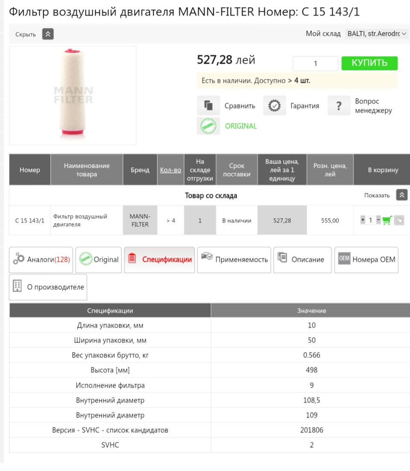
Task: Collapse section with Скрыть chevron button
Action: click(x=48, y=35)
